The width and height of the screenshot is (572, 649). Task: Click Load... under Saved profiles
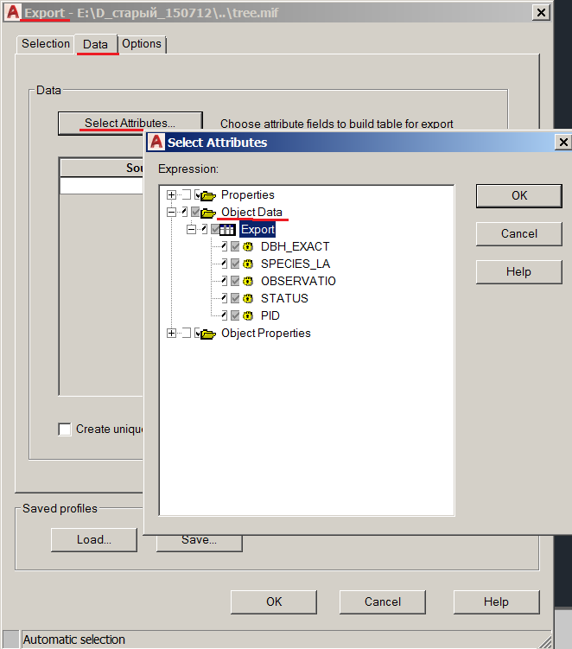click(94, 540)
